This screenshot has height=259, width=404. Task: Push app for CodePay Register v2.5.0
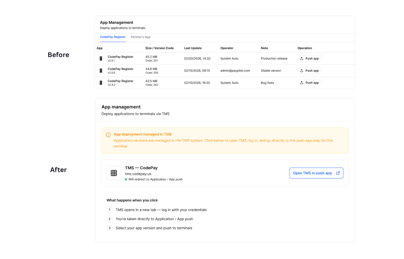click(309, 71)
